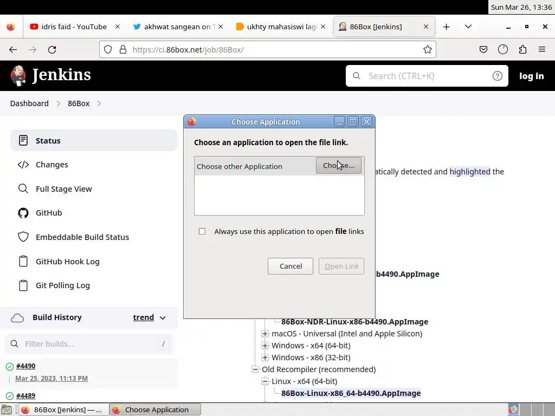Image resolution: width=555 pixels, height=416 pixels.
Task: Open the Status item in the sidebar
Action: coord(94,140)
